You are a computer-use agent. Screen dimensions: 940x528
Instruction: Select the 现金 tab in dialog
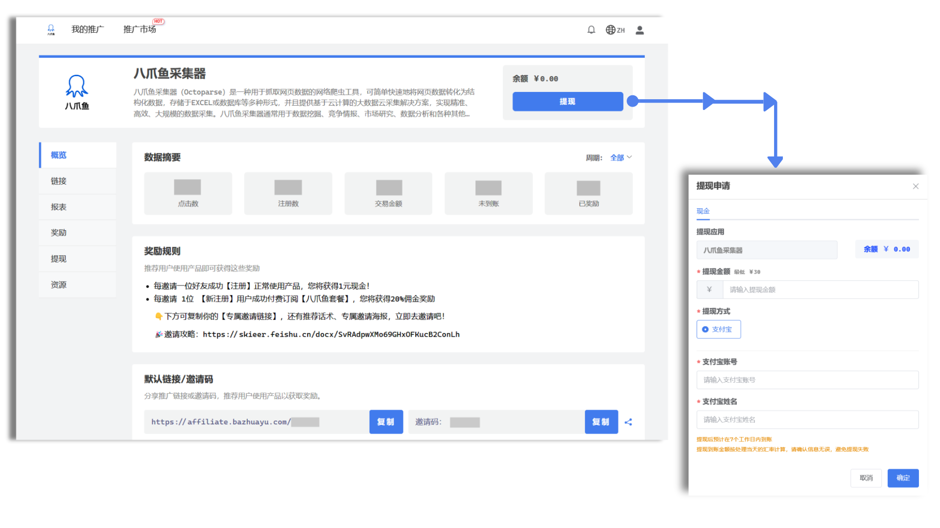click(703, 211)
